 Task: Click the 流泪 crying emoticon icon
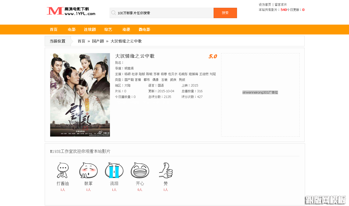[114, 170]
